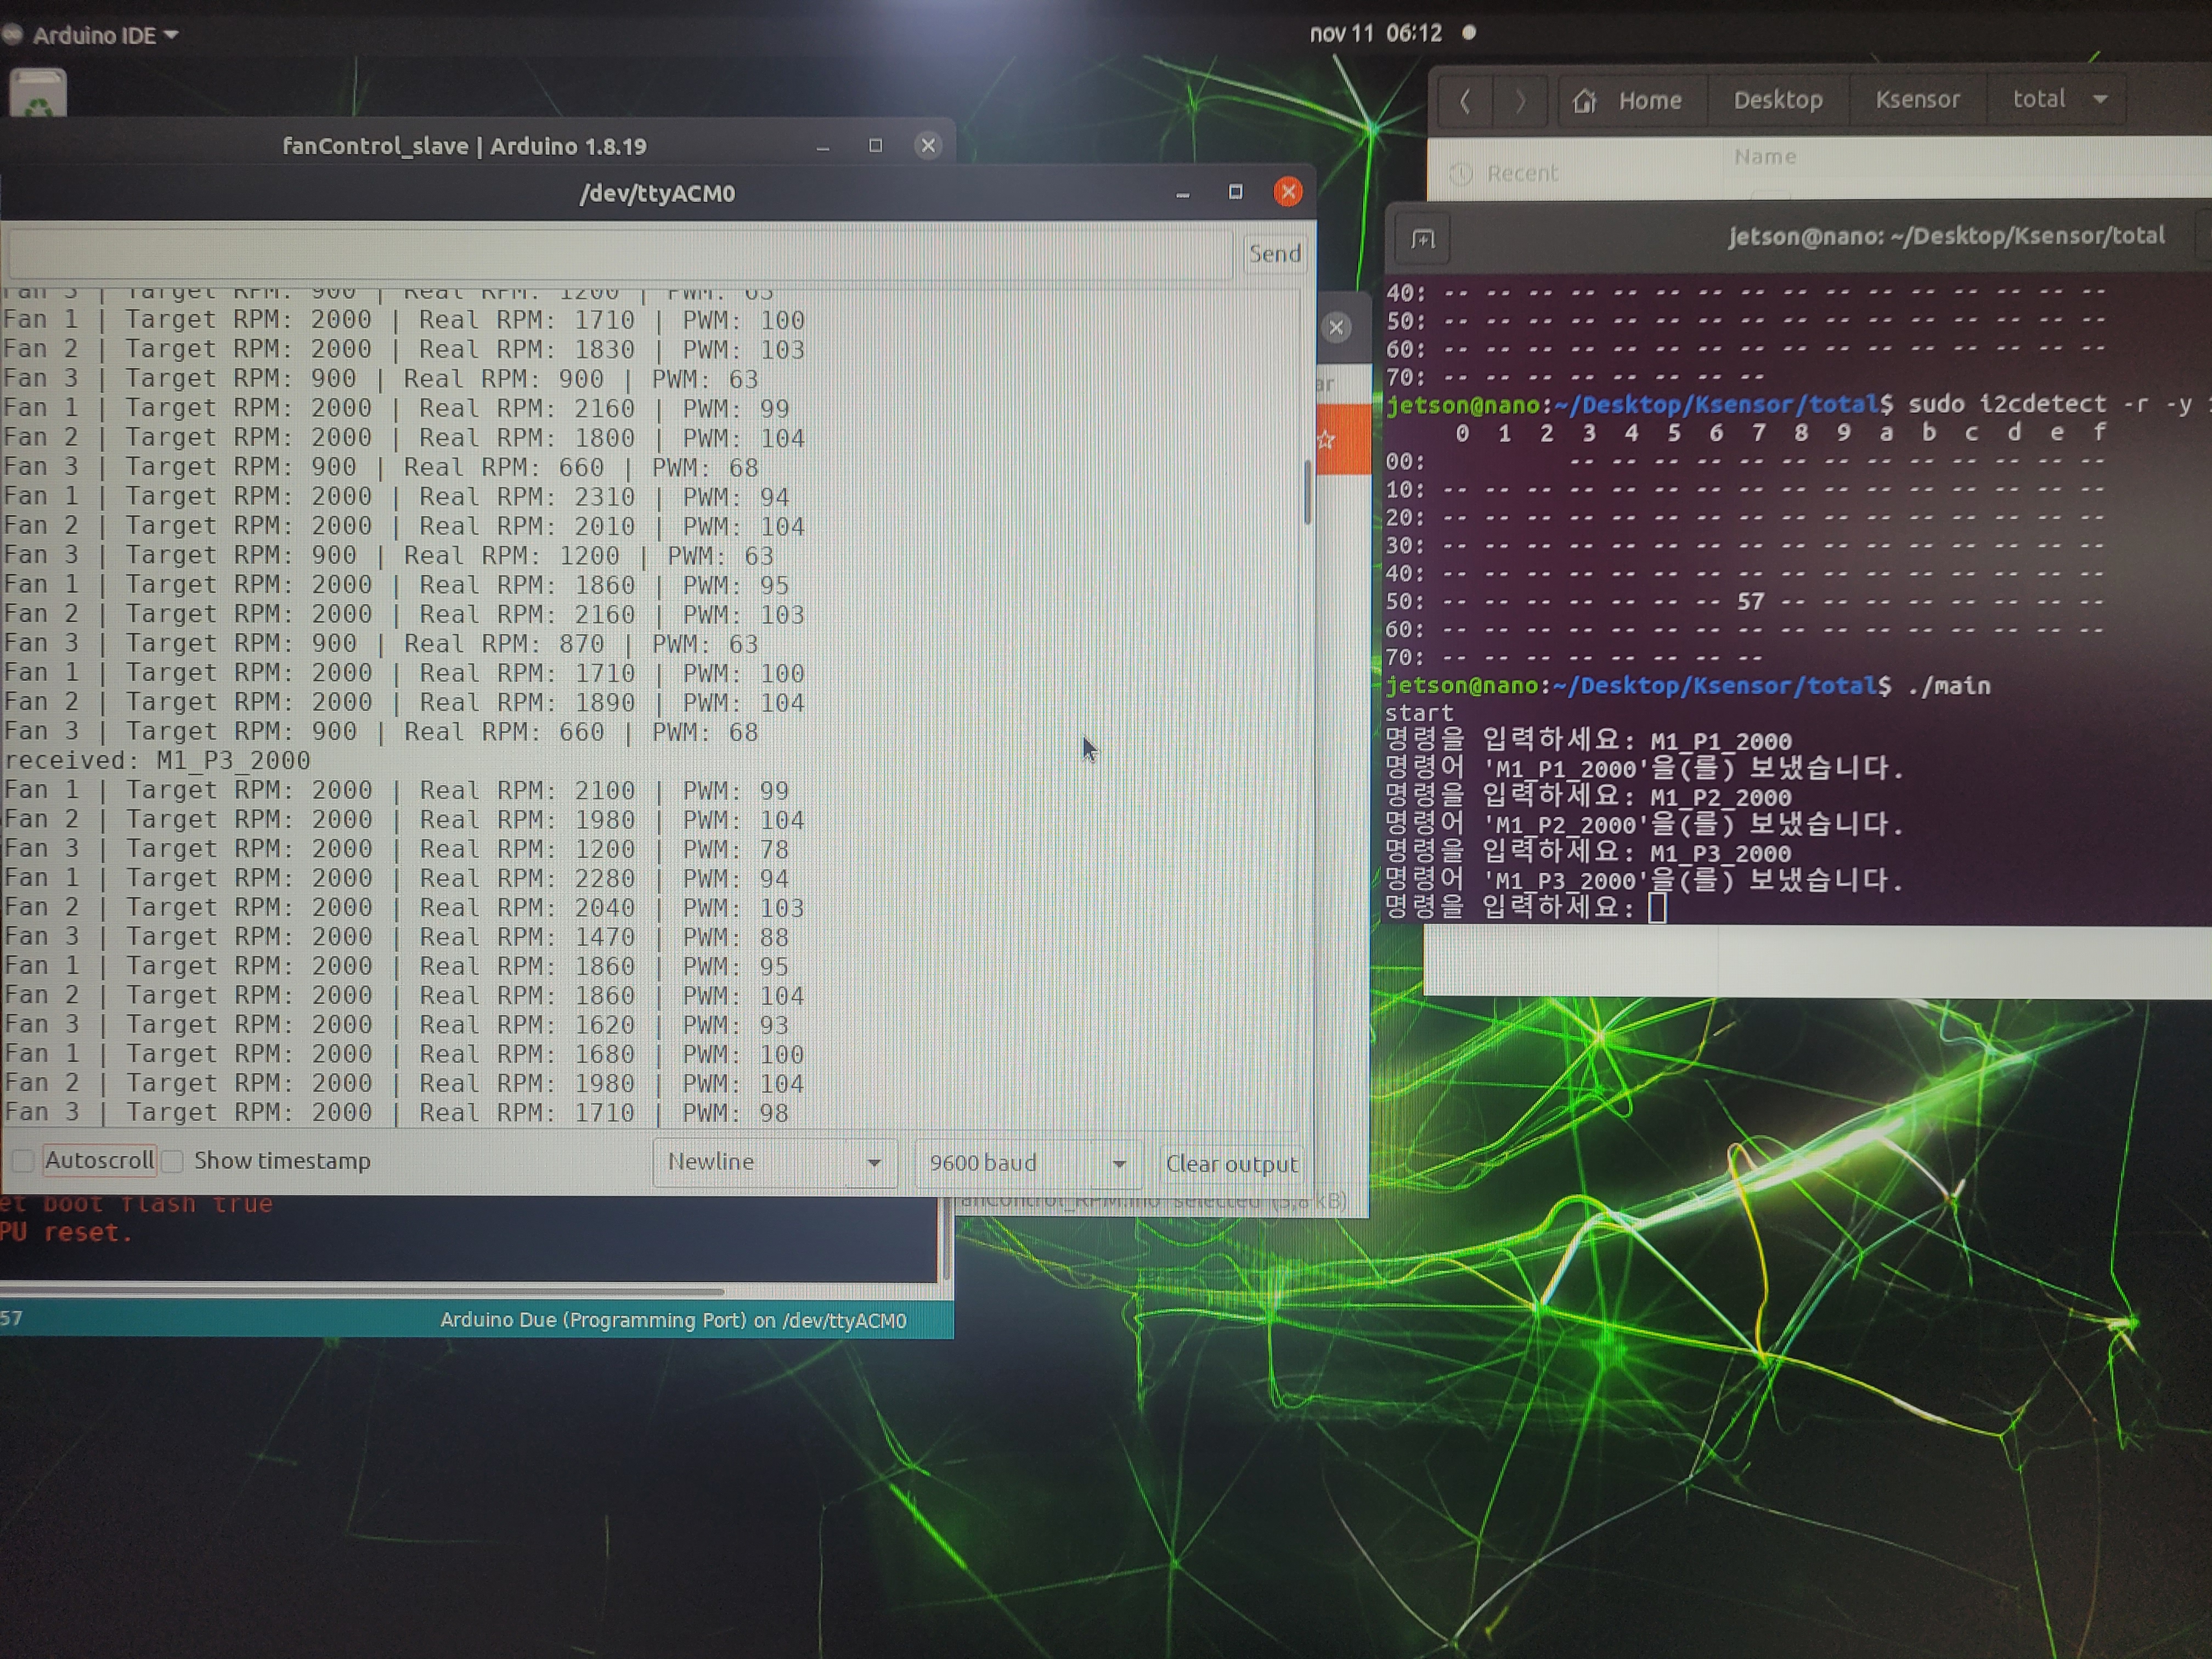Click the serial monitor vertical scrollbar
This screenshot has height=1659, width=2212.
tap(1306, 492)
